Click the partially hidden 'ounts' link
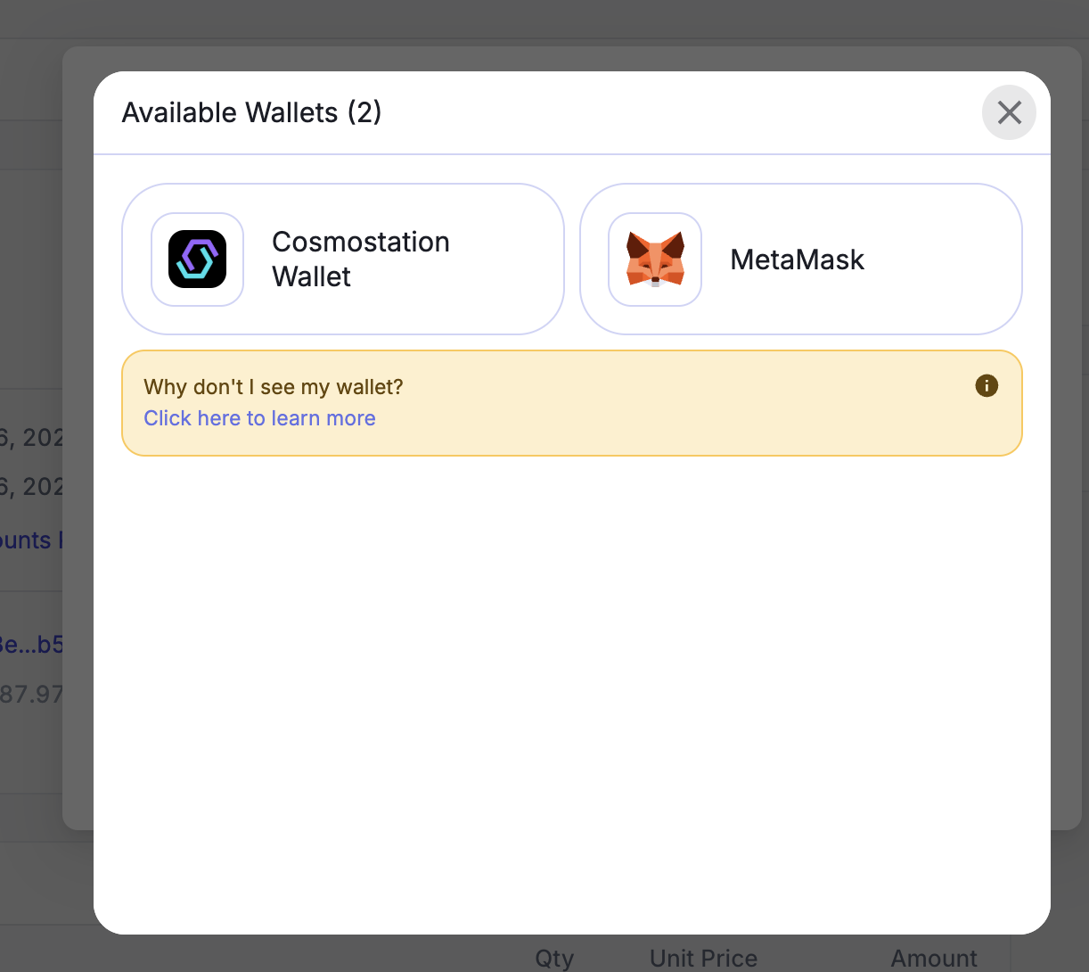Screen dimensions: 1089x972 click(x=27, y=540)
